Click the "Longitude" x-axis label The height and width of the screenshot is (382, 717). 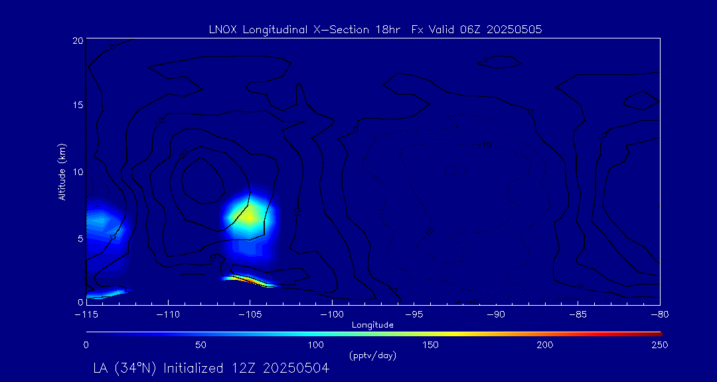click(372, 326)
